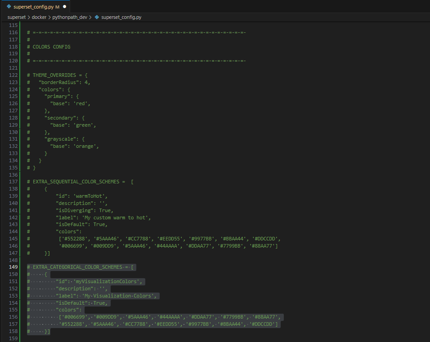
Task: Click the '# COLORS CONFIG' comment text
Action: point(49,47)
